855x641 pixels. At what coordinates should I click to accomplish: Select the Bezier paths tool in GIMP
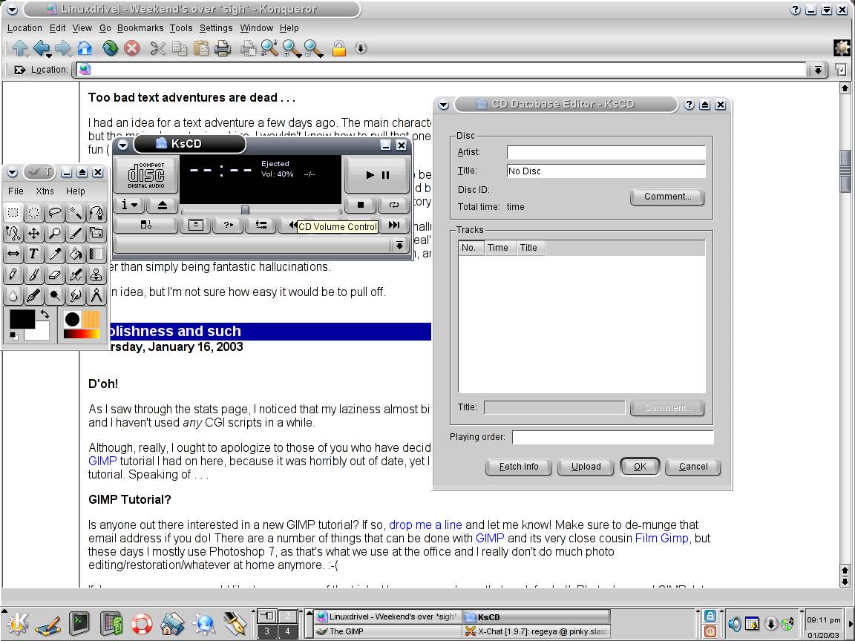tap(96, 213)
